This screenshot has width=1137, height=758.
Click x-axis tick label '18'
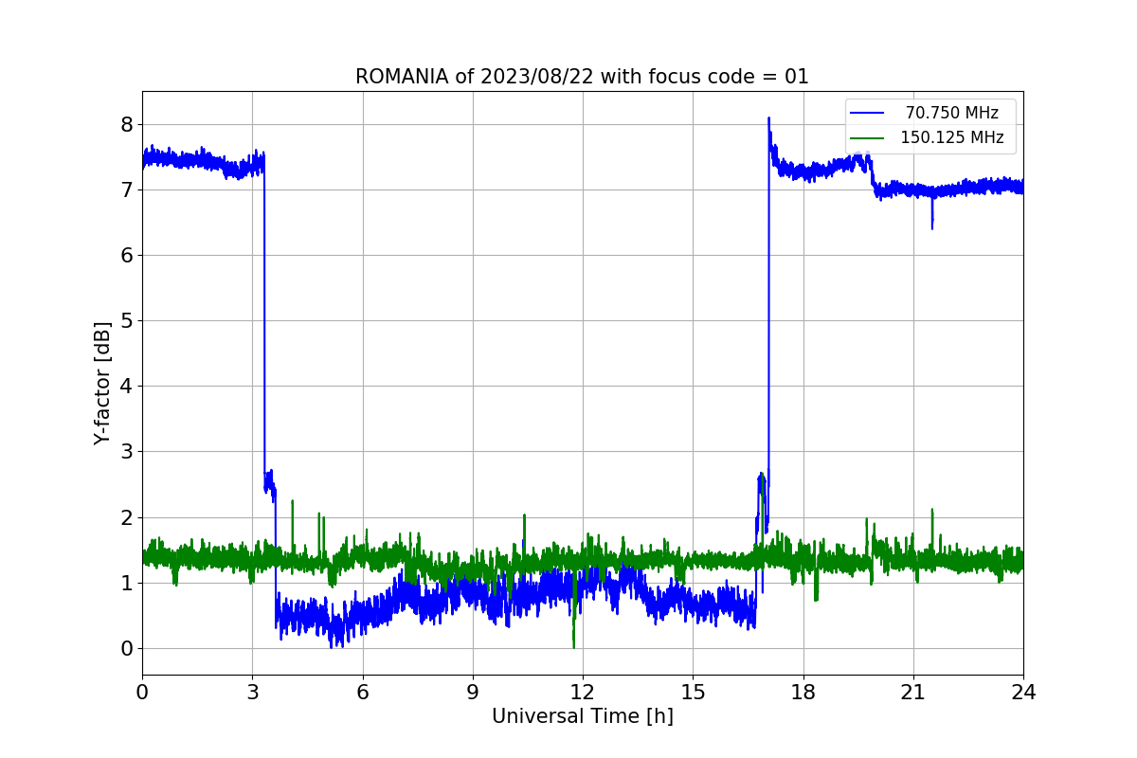(803, 692)
